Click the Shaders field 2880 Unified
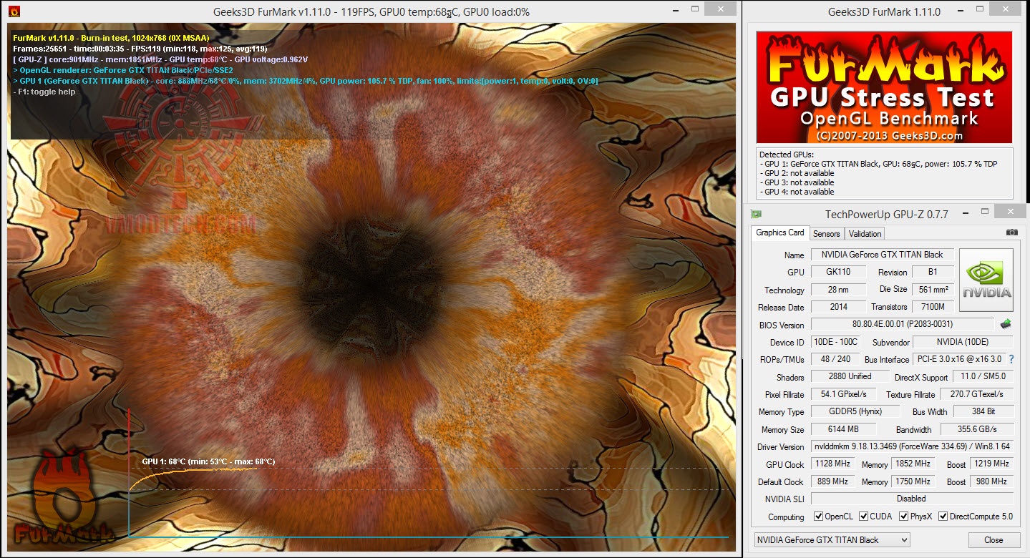 point(850,376)
